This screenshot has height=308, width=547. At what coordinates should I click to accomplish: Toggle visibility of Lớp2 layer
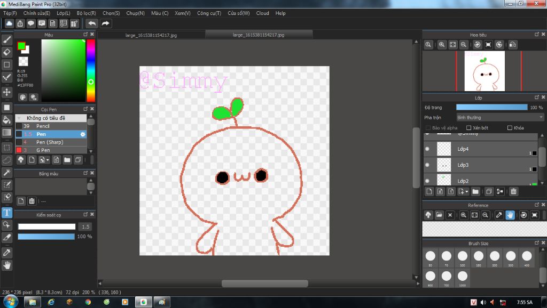point(427,181)
